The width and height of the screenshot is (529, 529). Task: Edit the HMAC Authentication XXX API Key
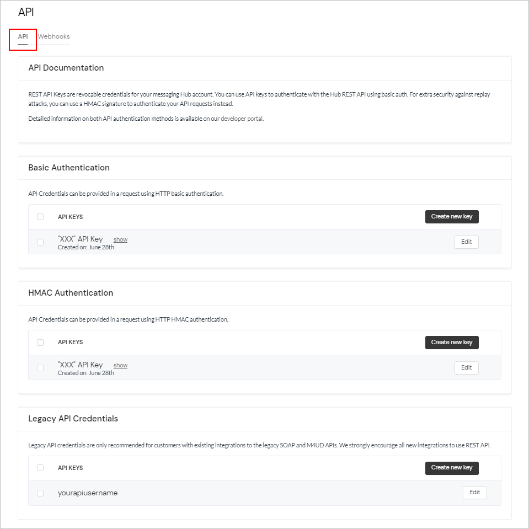pyautogui.click(x=466, y=367)
